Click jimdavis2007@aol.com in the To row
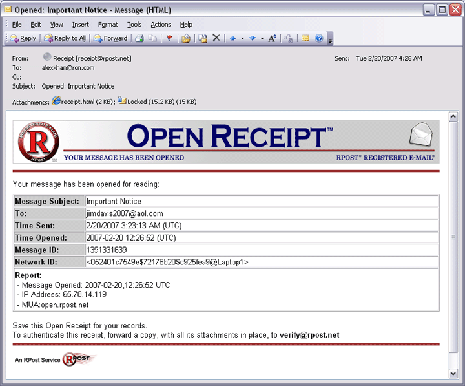This screenshot has height=386, width=465. (125, 213)
